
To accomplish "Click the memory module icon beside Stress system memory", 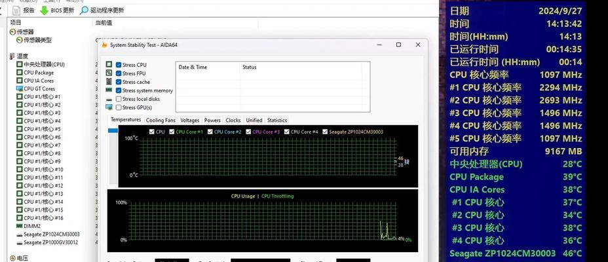I will (x=109, y=90).
